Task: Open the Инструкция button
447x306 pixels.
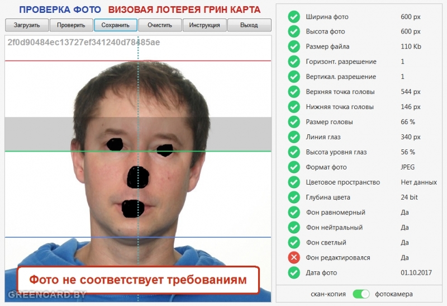Action: pyautogui.click(x=205, y=25)
